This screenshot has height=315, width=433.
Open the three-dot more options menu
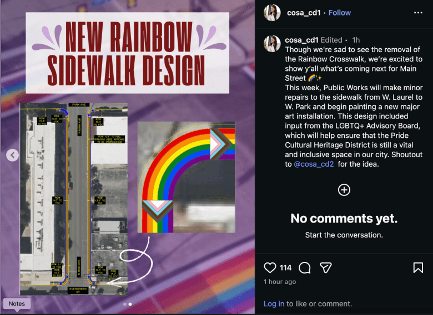click(418, 13)
